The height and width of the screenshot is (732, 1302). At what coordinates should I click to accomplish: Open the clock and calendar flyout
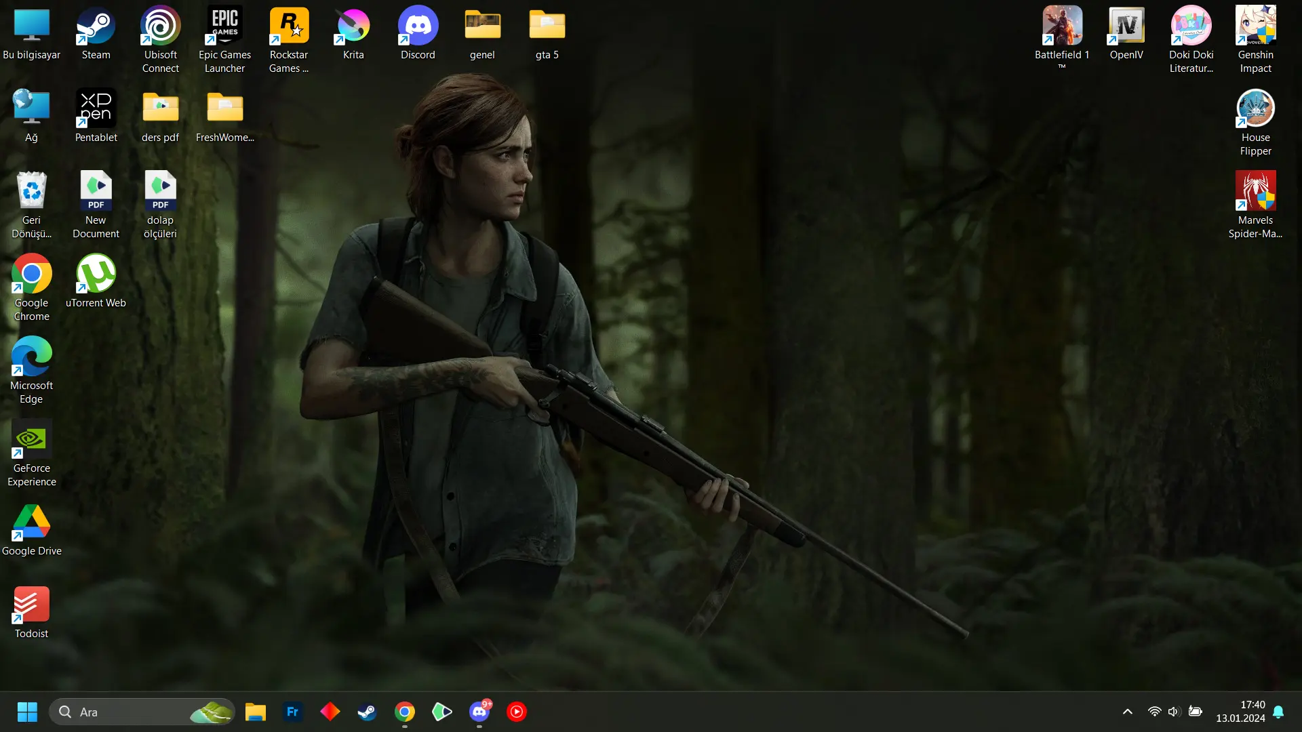point(1240,712)
